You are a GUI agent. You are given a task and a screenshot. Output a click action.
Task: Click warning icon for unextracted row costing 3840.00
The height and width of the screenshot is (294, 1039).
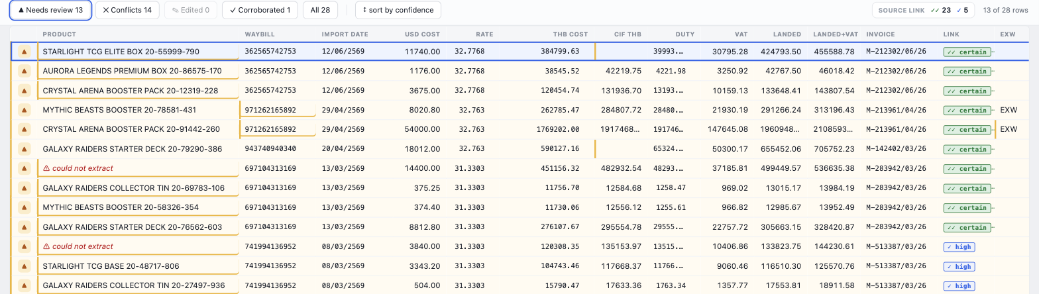point(25,246)
